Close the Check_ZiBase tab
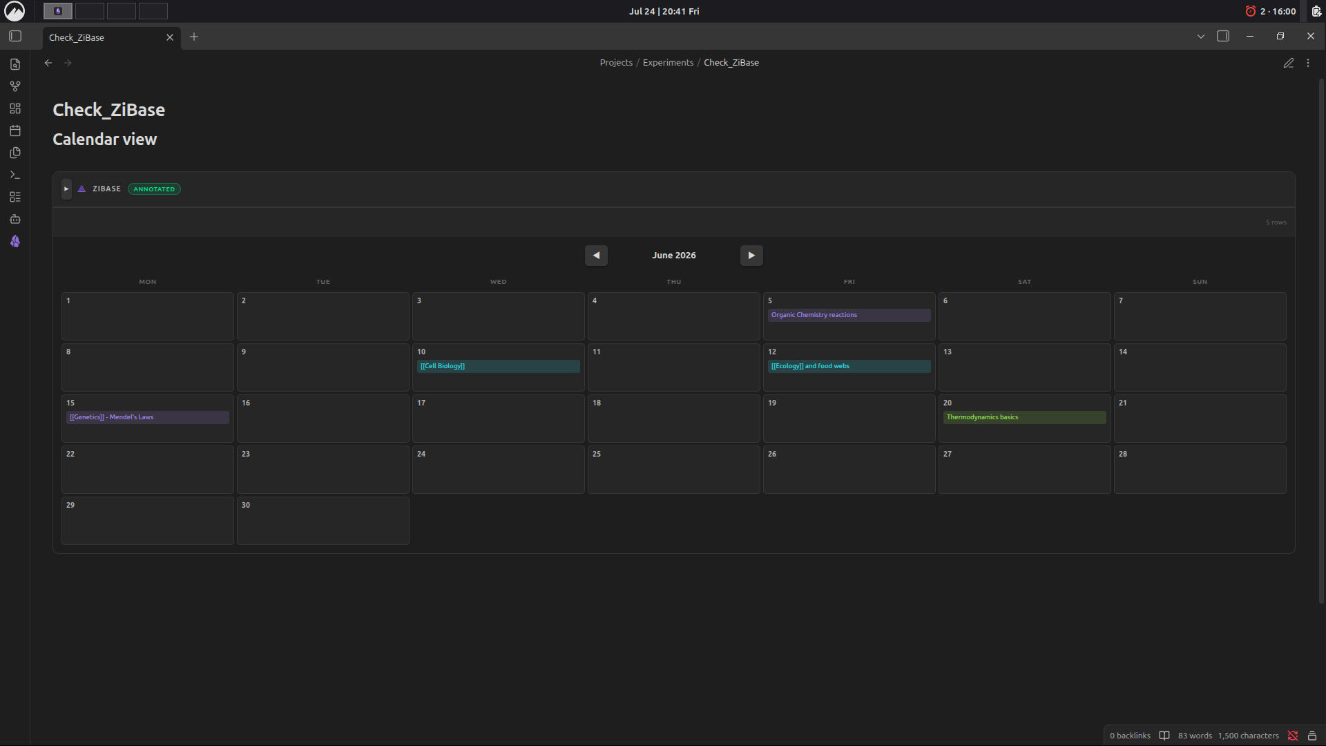 (170, 37)
